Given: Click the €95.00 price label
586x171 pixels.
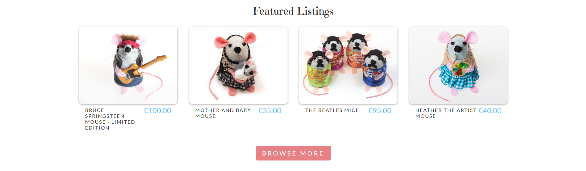Looking at the screenshot, I should [x=380, y=111].
